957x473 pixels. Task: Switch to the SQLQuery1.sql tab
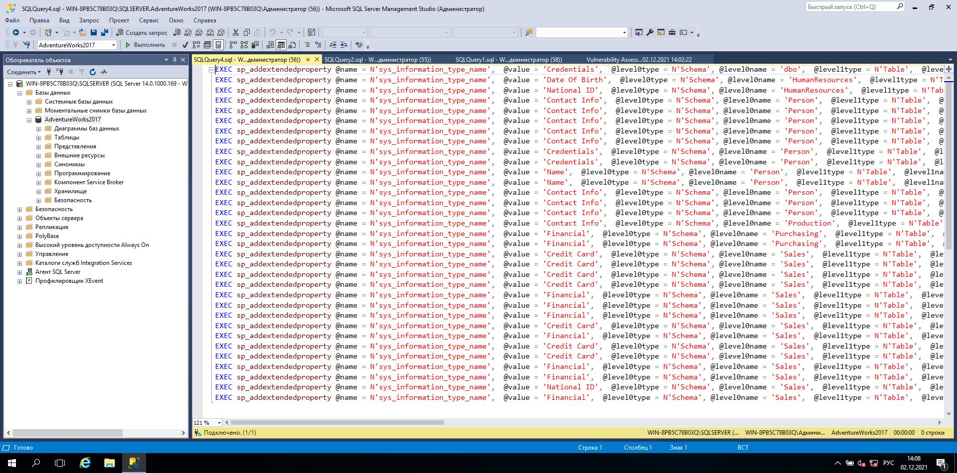coord(508,59)
